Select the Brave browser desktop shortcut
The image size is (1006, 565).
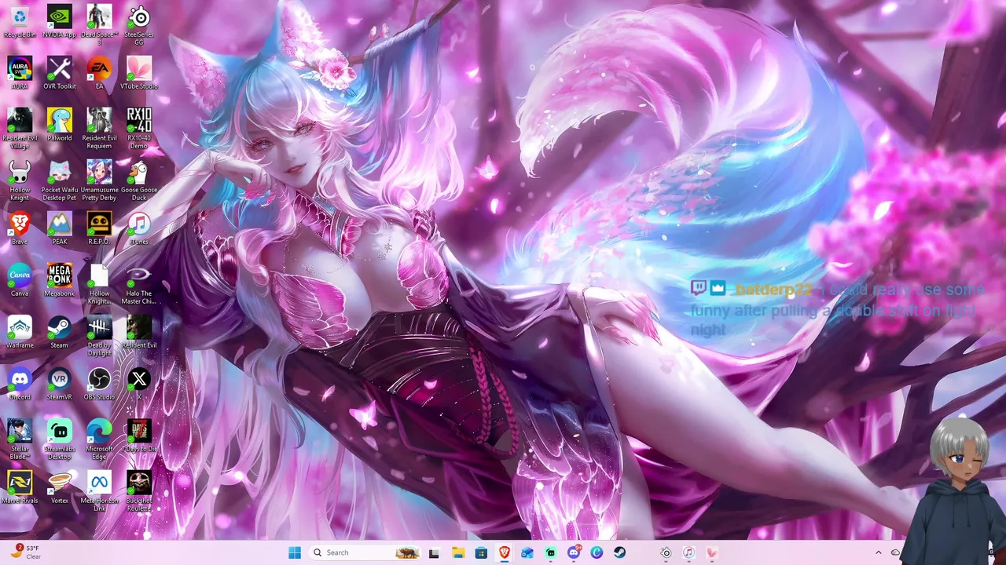point(20,228)
